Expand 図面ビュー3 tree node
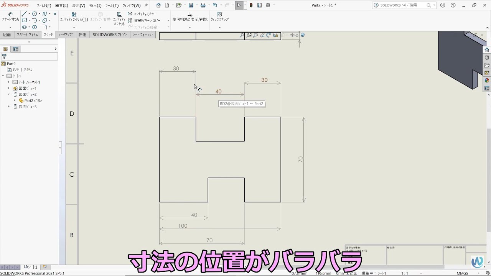Screen dimensions: 491x276 [x=9, y=107]
